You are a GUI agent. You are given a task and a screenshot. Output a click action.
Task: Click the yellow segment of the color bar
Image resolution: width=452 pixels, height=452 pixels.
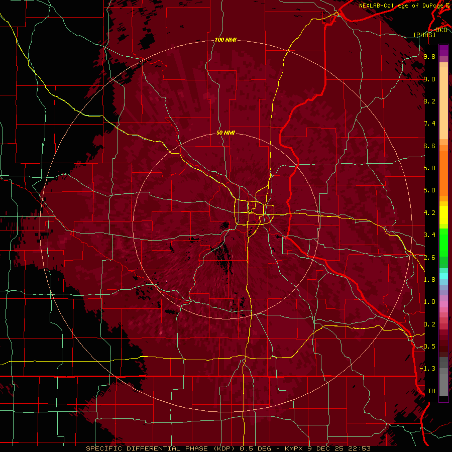443,215
